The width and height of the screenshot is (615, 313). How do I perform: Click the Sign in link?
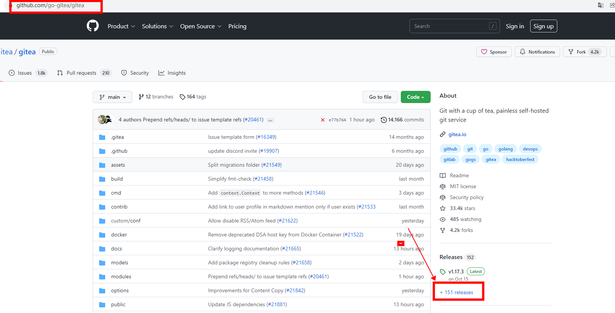coord(515,26)
